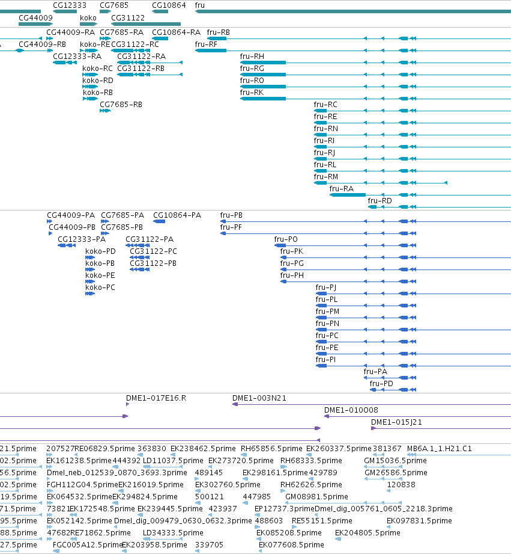Click protein fru-PI
The width and height of the screenshot is (511, 554).
(x=325, y=359)
